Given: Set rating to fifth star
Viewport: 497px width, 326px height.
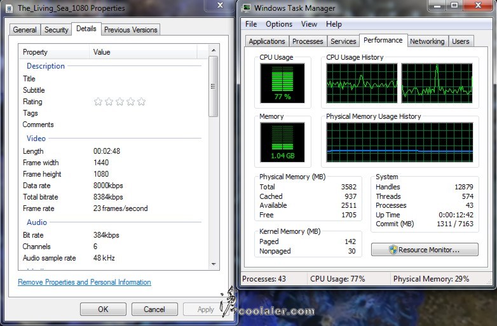Looking at the screenshot, I should (141, 102).
